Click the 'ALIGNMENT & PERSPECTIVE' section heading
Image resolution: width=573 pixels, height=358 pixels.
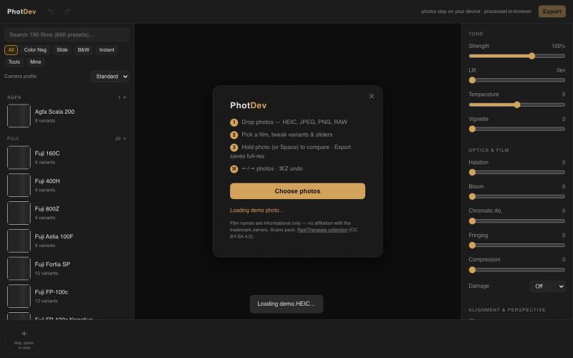507,310
